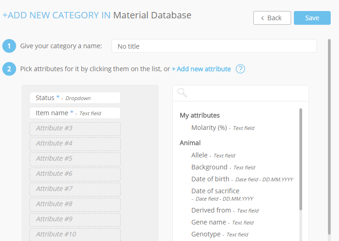Click the empty Attribute #7 slot
339x241 pixels.
pyautogui.click(x=75, y=189)
